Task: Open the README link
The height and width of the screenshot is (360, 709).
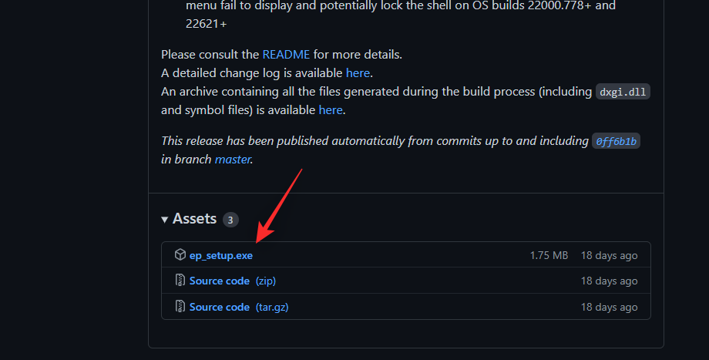Action: point(286,55)
